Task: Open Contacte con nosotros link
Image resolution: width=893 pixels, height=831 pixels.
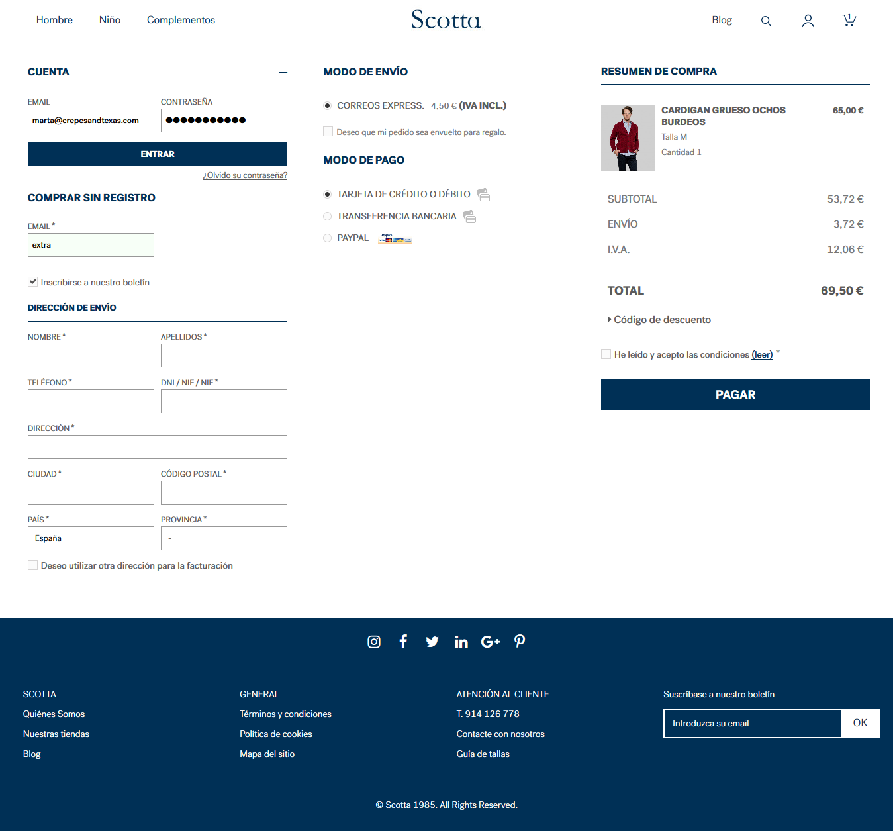Action: 500,734
